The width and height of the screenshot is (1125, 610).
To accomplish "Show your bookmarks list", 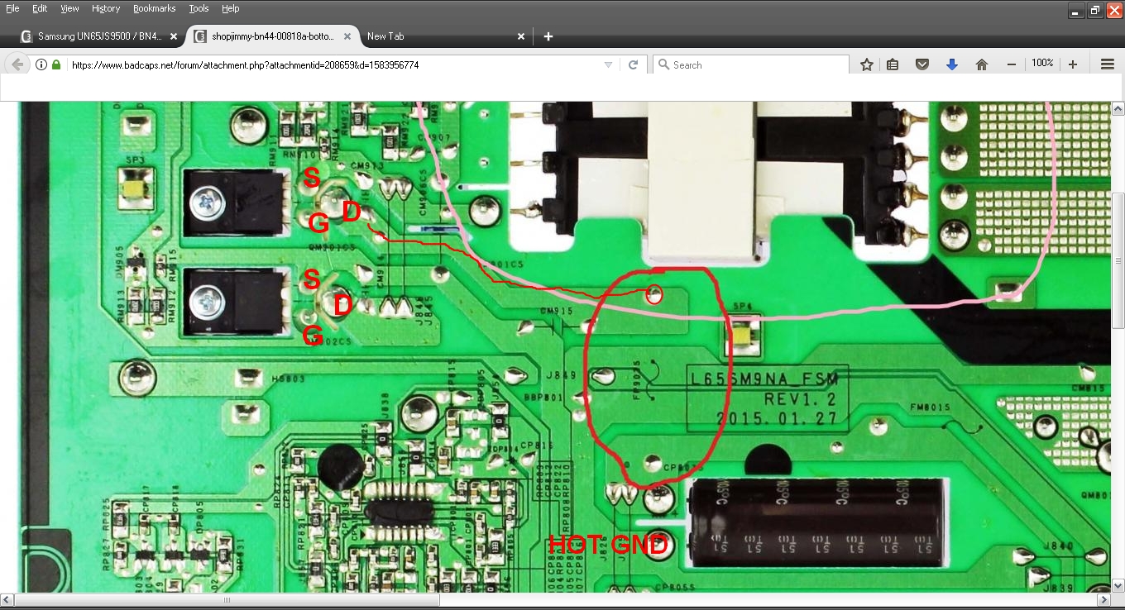I will 893,64.
